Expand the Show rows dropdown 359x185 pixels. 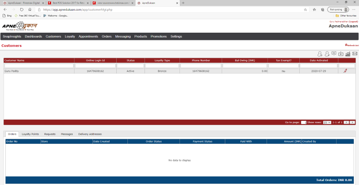pos(327,122)
